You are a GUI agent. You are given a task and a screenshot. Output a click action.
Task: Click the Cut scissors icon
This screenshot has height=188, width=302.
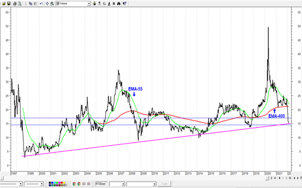pyautogui.click(x=26, y=4)
